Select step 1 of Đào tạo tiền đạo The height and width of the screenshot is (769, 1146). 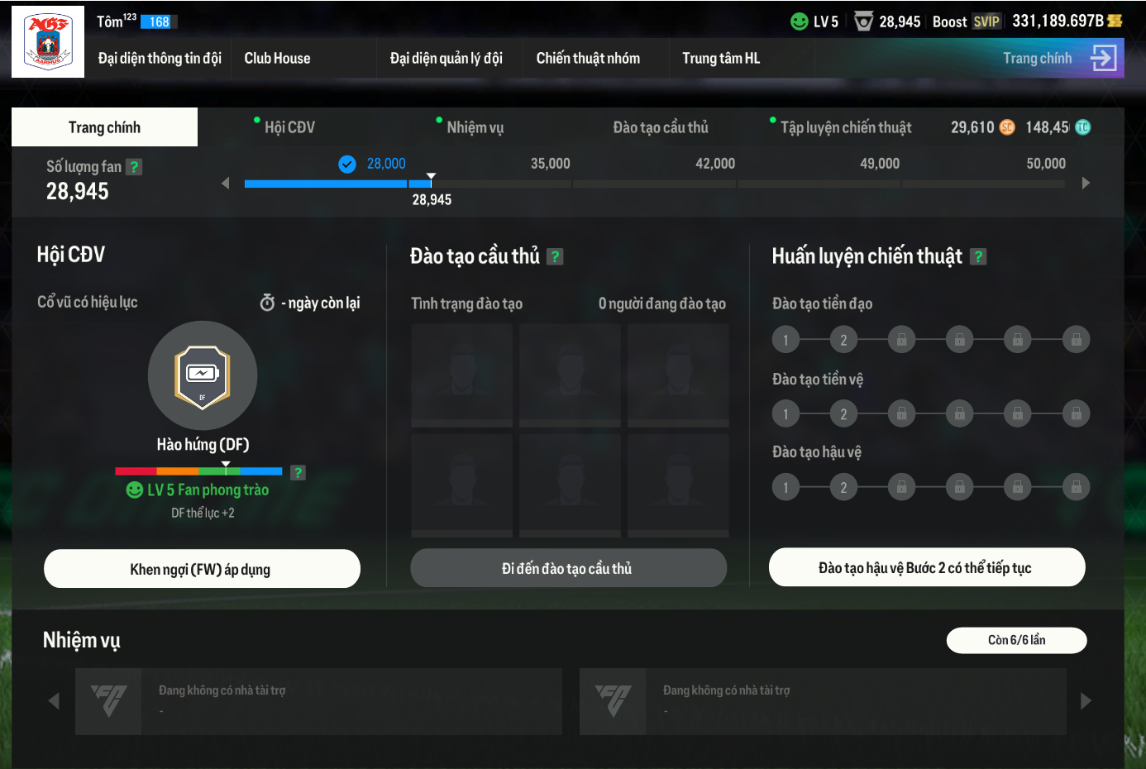[x=785, y=340]
